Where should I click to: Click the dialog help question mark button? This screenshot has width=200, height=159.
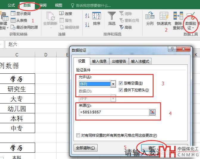(172, 49)
